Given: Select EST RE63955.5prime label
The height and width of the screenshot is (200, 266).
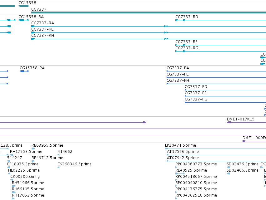Looking at the screenshot, I should (x=47, y=145).
